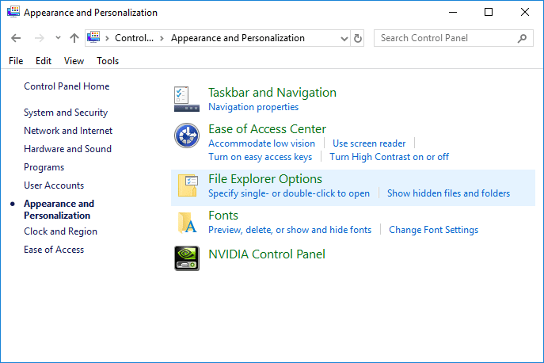Open the recent locations dropdown arrow
Screen dimensions: 544x363
click(58, 37)
